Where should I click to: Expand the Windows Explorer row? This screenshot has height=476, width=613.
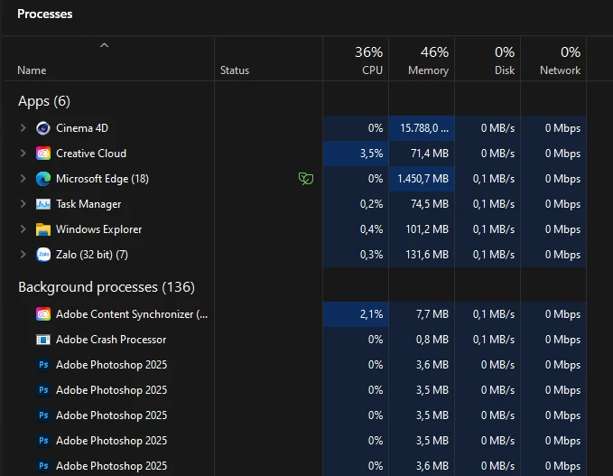tap(23, 229)
